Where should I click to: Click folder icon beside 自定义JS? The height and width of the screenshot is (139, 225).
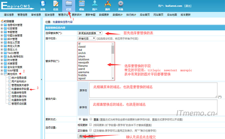tap(5, 50)
